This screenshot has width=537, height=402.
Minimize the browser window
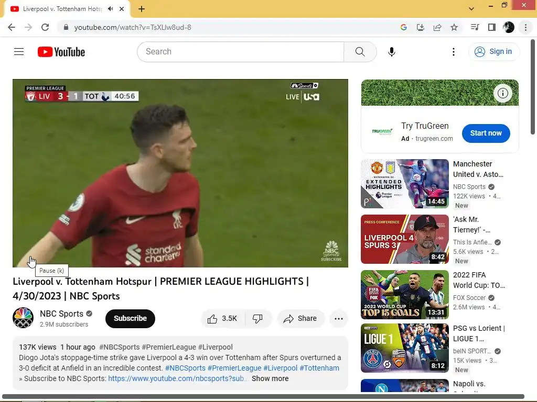(x=490, y=5)
